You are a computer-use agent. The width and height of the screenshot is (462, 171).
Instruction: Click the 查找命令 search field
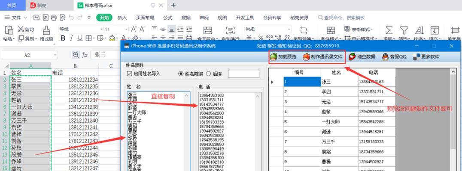[x=341, y=18]
